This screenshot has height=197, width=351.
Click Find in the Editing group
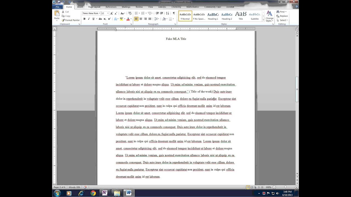point(281,12)
